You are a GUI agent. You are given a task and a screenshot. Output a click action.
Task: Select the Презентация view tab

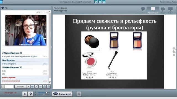coord(153,10)
